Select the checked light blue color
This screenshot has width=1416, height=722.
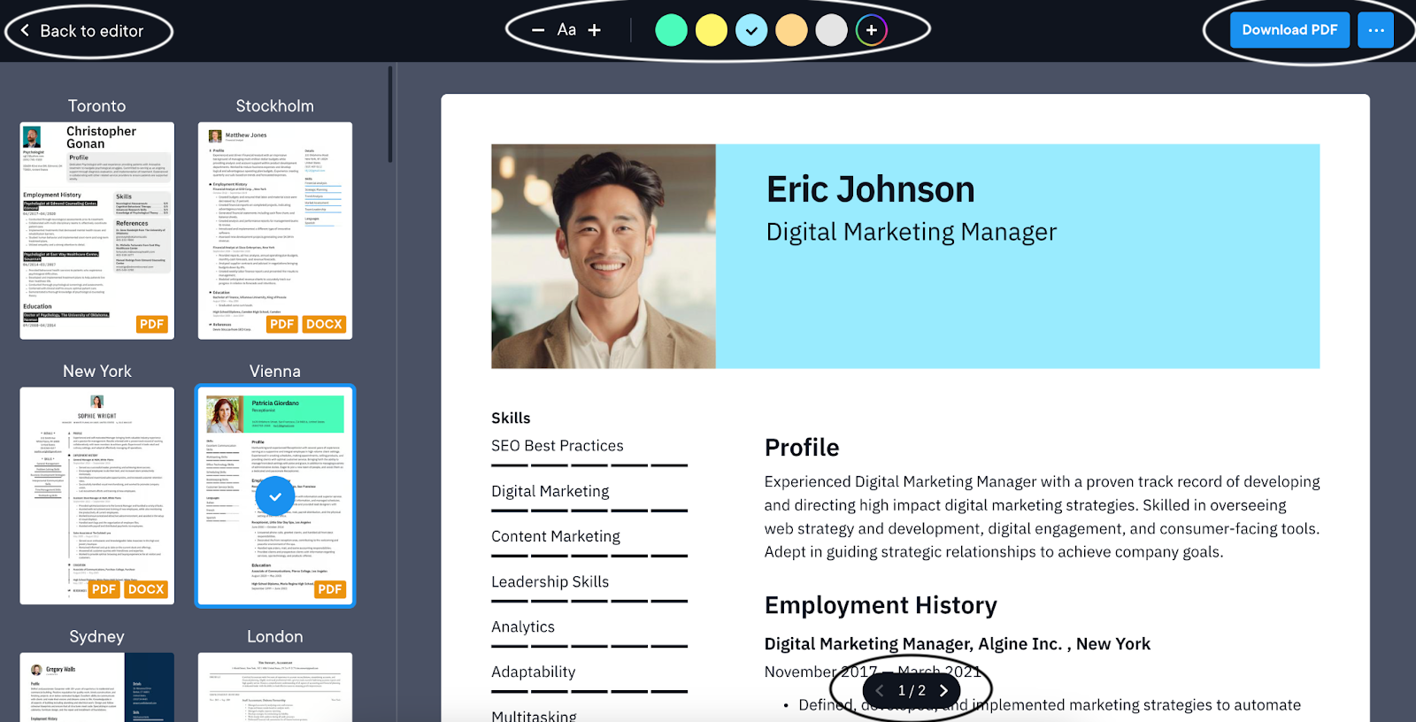tap(751, 30)
